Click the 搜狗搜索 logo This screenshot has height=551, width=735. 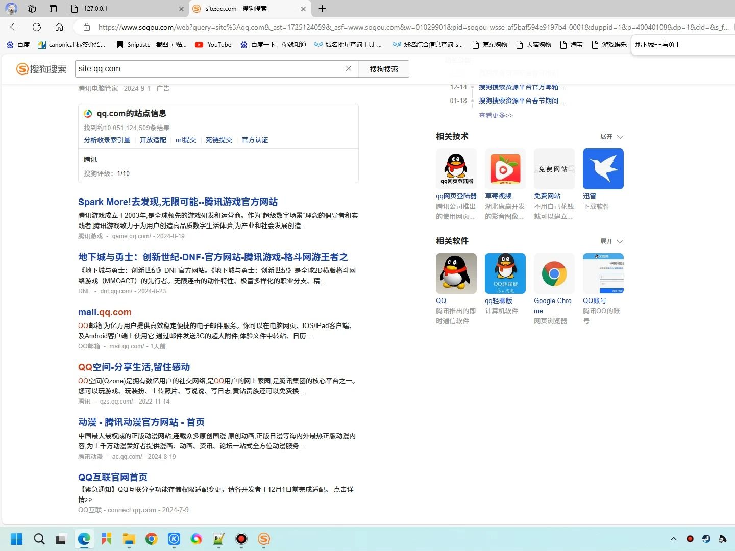tap(41, 69)
